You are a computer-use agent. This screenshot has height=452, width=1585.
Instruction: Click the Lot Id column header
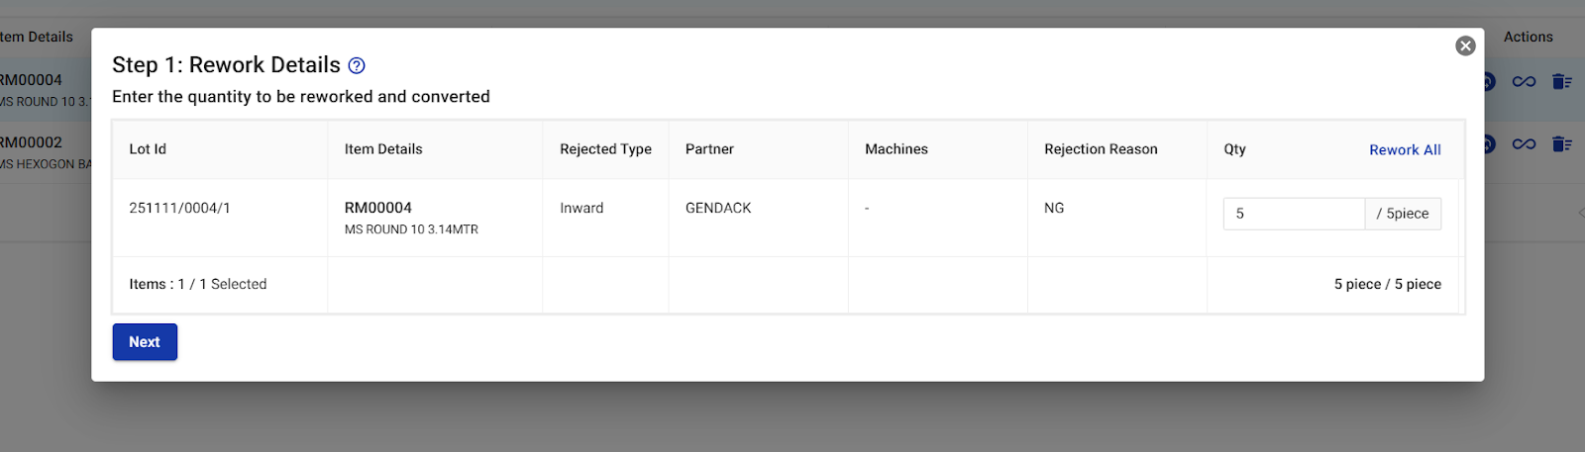pos(148,149)
